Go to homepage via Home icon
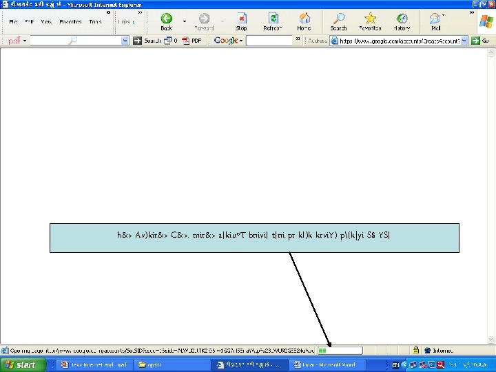The width and height of the screenshot is (496, 372). coord(304,19)
